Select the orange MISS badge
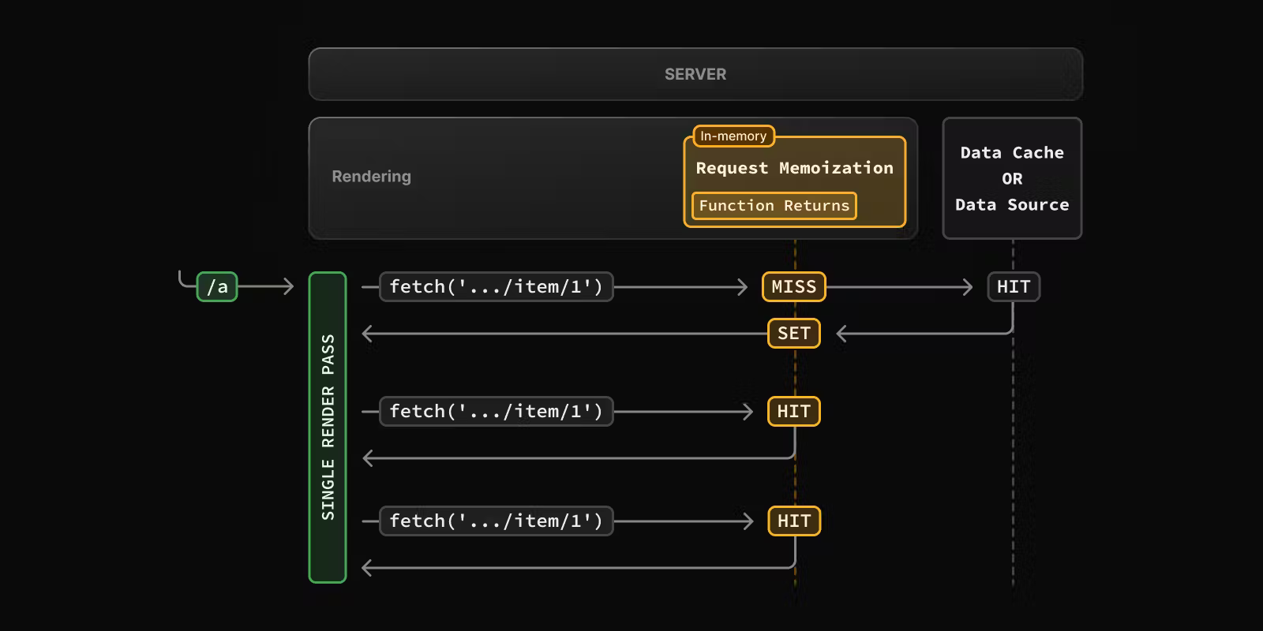 pos(793,287)
